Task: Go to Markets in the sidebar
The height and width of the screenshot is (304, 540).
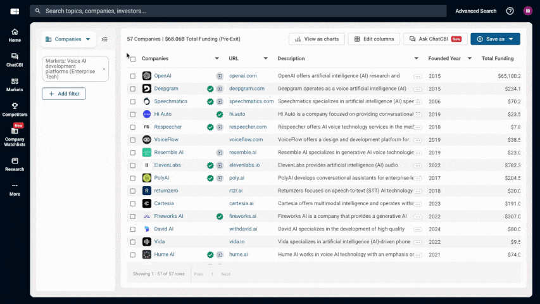Action: (x=15, y=84)
